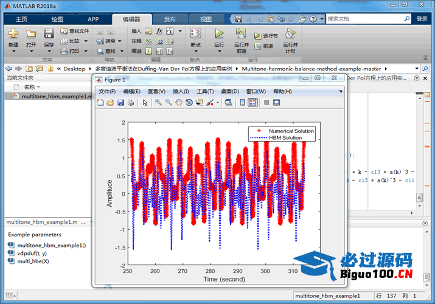The image size is (435, 304).
Task: Click the help question mark icon
Action: pyautogui.click(x=313, y=19)
